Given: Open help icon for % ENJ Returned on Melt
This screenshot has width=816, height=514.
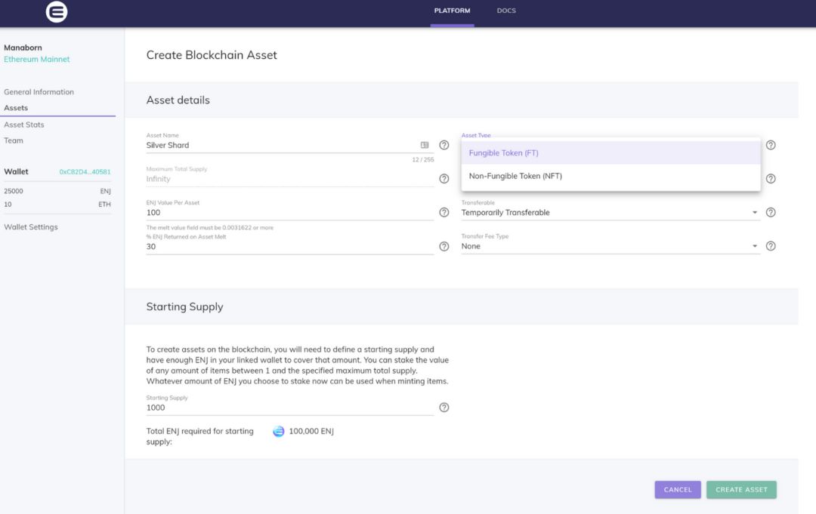Looking at the screenshot, I should pyautogui.click(x=444, y=246).
